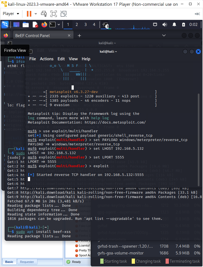
Task: Open the Player menu in VMware
Action: point(11,14)
